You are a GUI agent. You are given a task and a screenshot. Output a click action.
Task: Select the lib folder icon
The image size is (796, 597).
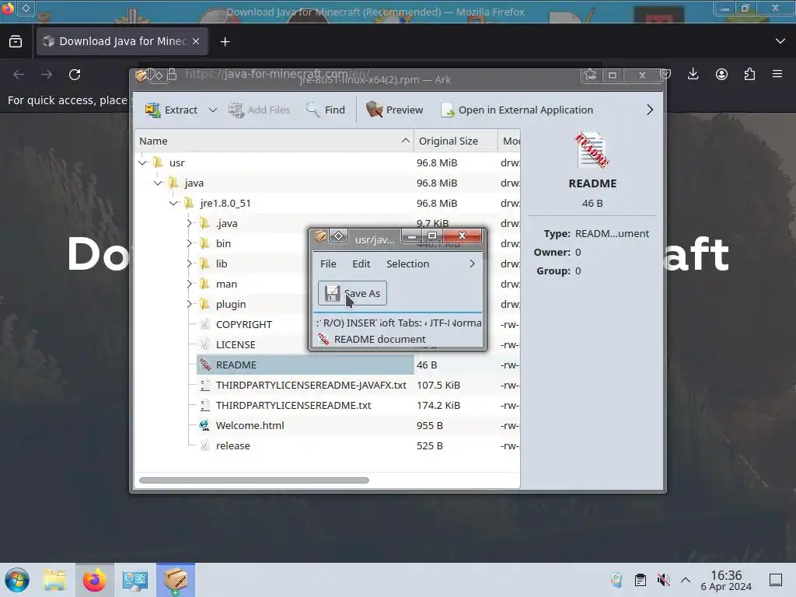click(204, 264)
